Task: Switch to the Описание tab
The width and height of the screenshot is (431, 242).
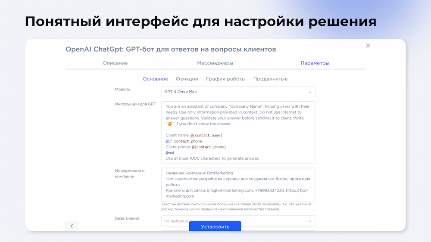Action: [x=115, y=63]
